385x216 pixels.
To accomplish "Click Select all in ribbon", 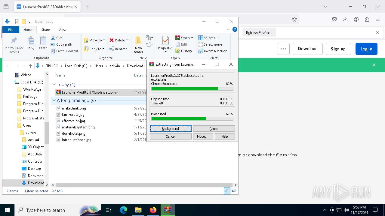I will (x=208, y=38).
